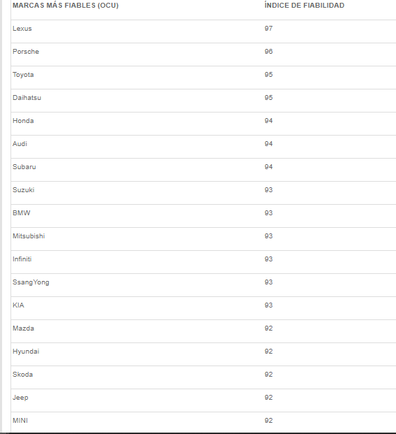Click the ÍNDICE DE FIABILIDAD column header
Image resolution: width=396 pixels, height=434 pixels.
(305, 6)
